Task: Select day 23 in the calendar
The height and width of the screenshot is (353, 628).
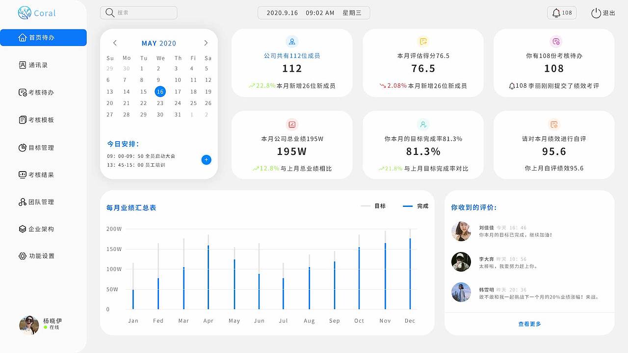Action: (x=160, y=103)
